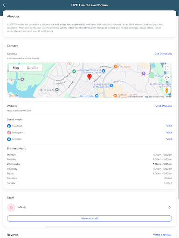The image size is (179, 238).
Task: Click View all staff button
Action: pyautogui.click(x=89, y=218)
